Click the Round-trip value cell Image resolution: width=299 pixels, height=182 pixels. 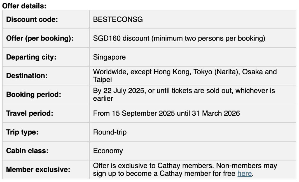pos(193,132)
